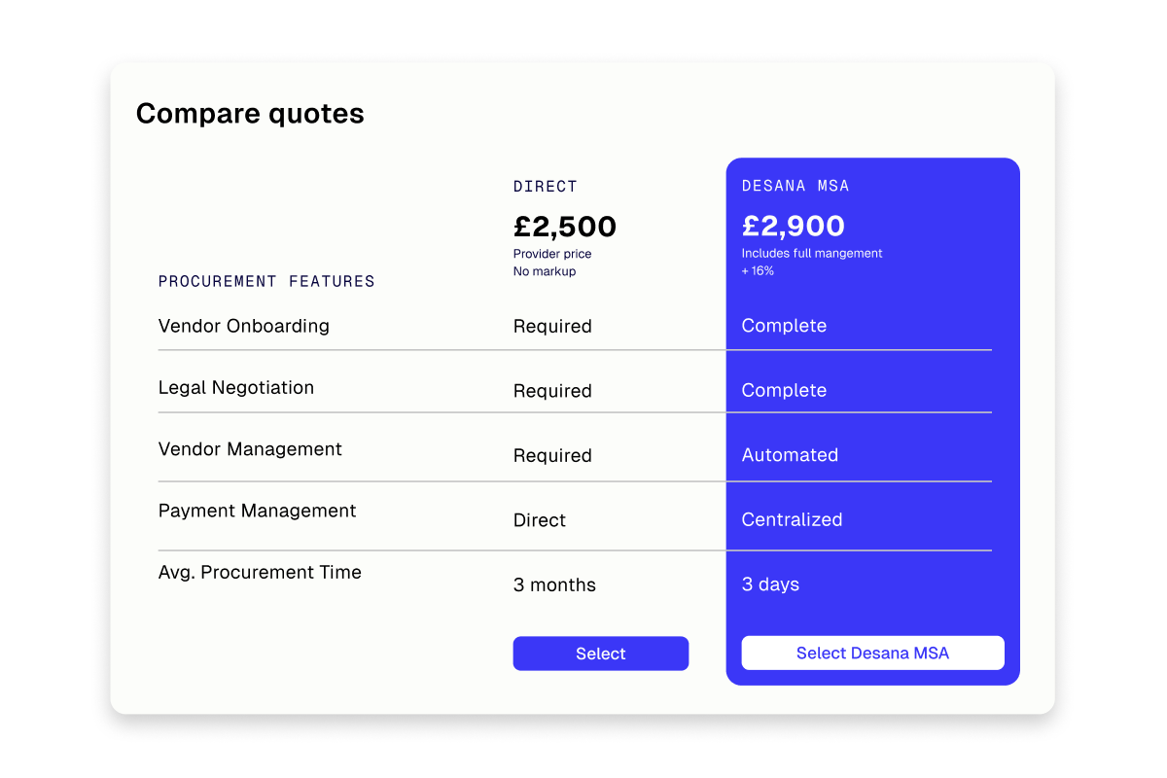Select the Payment Management row label

point(257,511)
